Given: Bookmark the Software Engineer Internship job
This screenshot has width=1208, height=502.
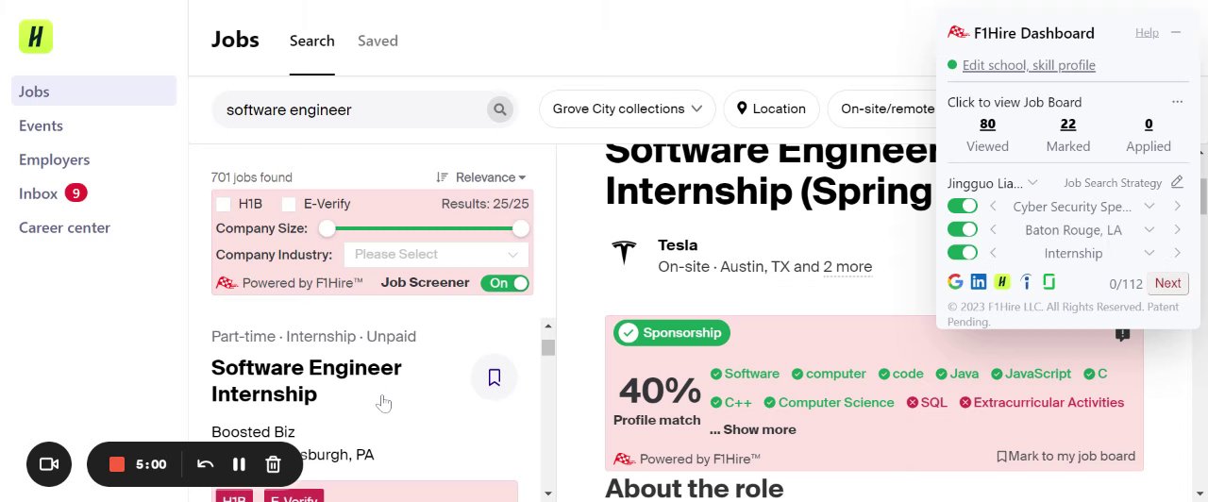Looking at the screenshot, I should coord(494,377).
